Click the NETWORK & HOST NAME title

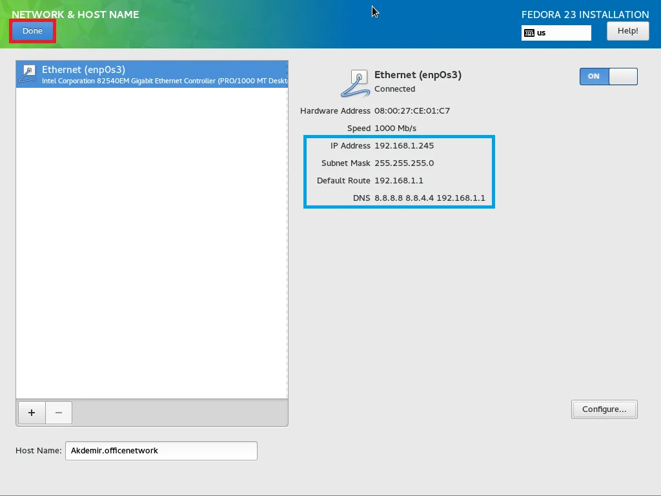click(75, 15)
